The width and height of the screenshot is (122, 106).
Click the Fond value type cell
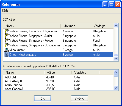[x=96, y=41]
